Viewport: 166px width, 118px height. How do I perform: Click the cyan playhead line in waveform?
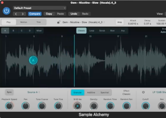pos(74,61)
